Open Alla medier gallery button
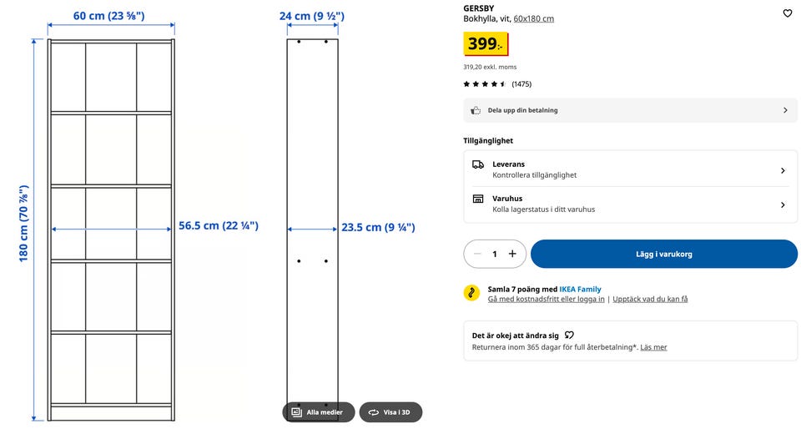Viewport: 801px width, 434px height. tap(318, 412)
